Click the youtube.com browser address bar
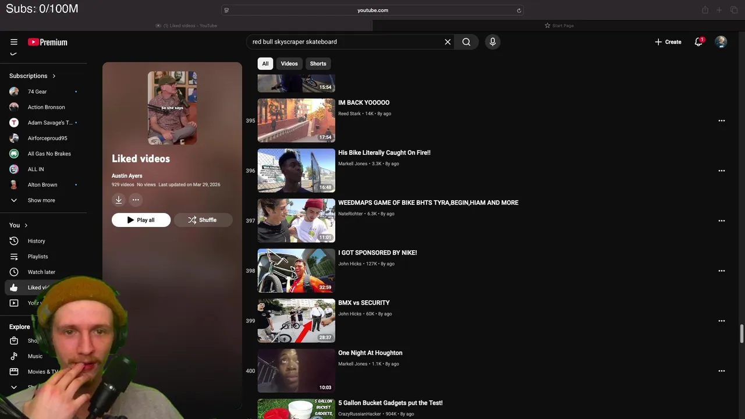 (372, 10)
